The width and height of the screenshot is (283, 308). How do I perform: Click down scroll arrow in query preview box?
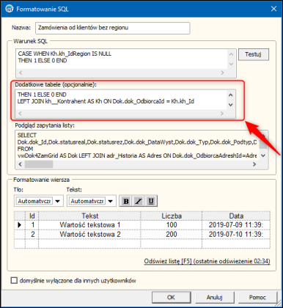pyautogui.click(x=263, y=155)
